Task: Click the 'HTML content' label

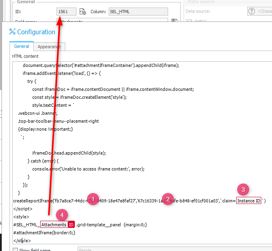Action: (25, 56)
